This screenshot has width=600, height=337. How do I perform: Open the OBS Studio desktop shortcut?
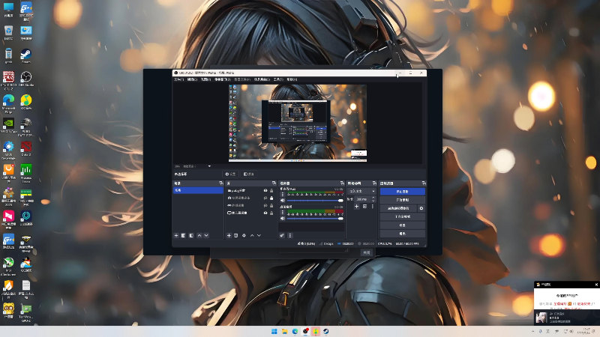26,79
